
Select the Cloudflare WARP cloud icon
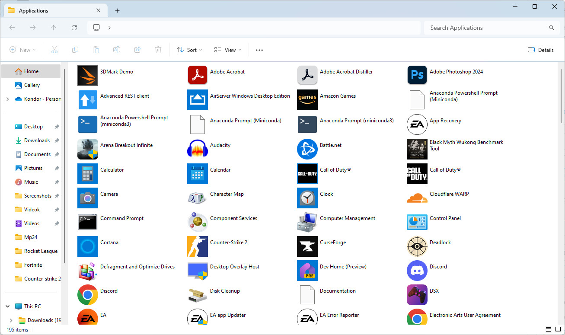(417, 198)
